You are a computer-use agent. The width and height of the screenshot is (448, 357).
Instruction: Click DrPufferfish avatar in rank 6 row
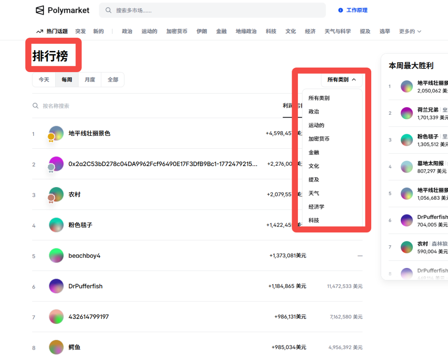[x=56, y=286]
